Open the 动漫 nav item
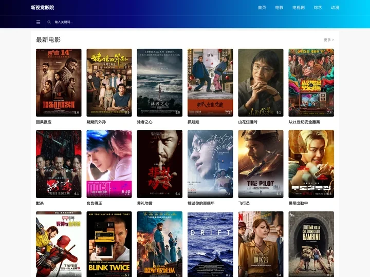 coord(335,8)
